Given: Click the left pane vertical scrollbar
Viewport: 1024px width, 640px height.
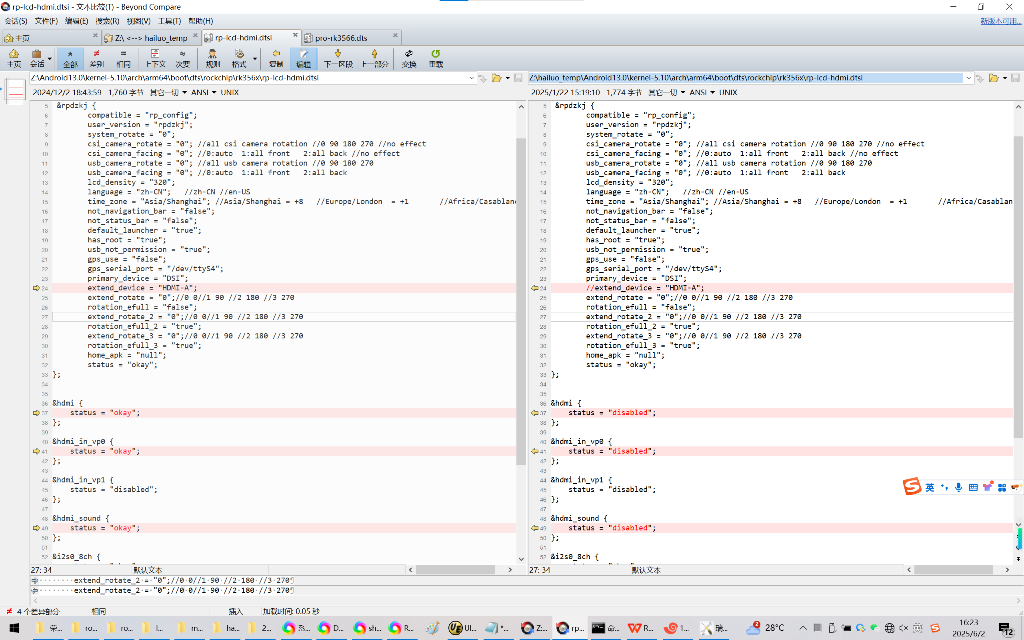Looking at the screenshot, I should coord(521,296).
